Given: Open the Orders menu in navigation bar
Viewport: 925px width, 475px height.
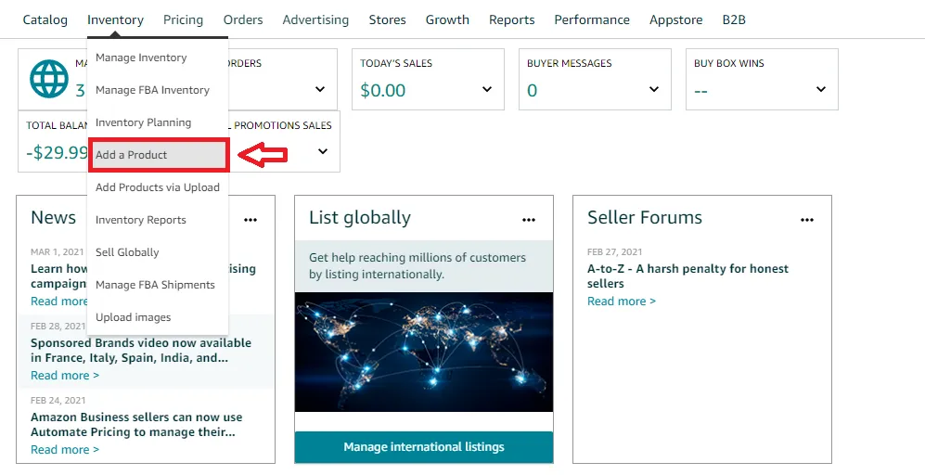Looking at the screenshot, I should 243,20.
